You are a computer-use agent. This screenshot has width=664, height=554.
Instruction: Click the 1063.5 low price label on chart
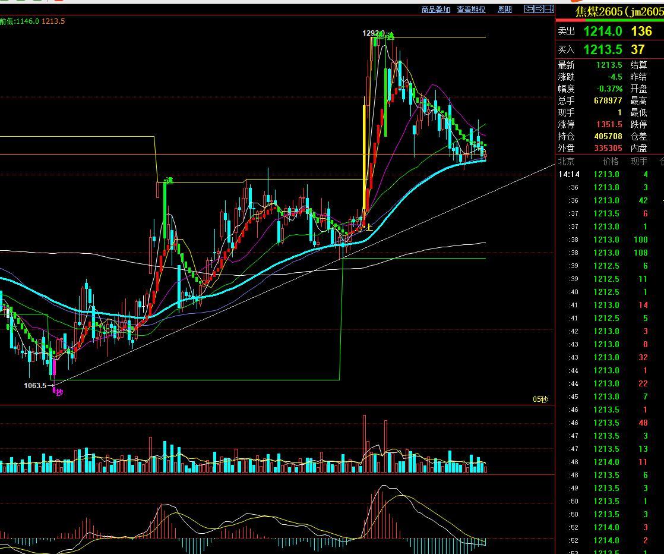35,385
